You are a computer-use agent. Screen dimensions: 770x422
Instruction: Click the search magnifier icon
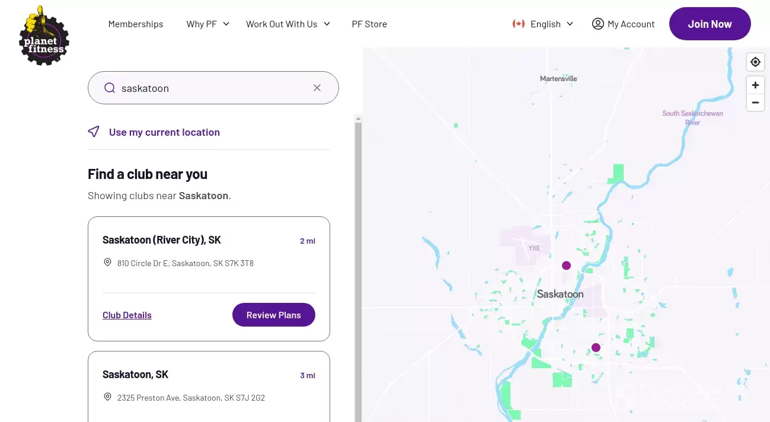click(x=110, y=88)
